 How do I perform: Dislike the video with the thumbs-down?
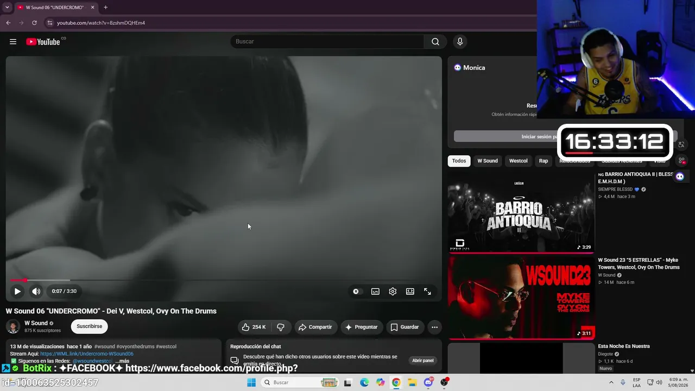(281, 327)
